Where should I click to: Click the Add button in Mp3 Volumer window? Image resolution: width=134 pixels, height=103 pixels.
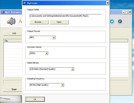(13, 33)
